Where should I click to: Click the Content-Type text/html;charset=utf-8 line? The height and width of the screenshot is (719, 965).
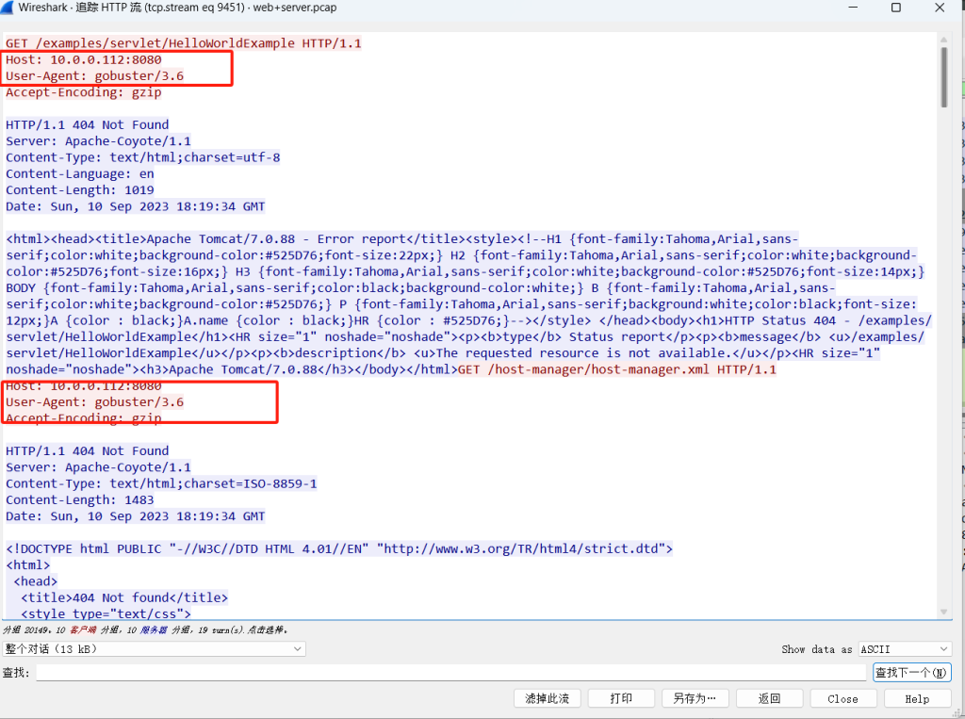click(x=143, y=157)
